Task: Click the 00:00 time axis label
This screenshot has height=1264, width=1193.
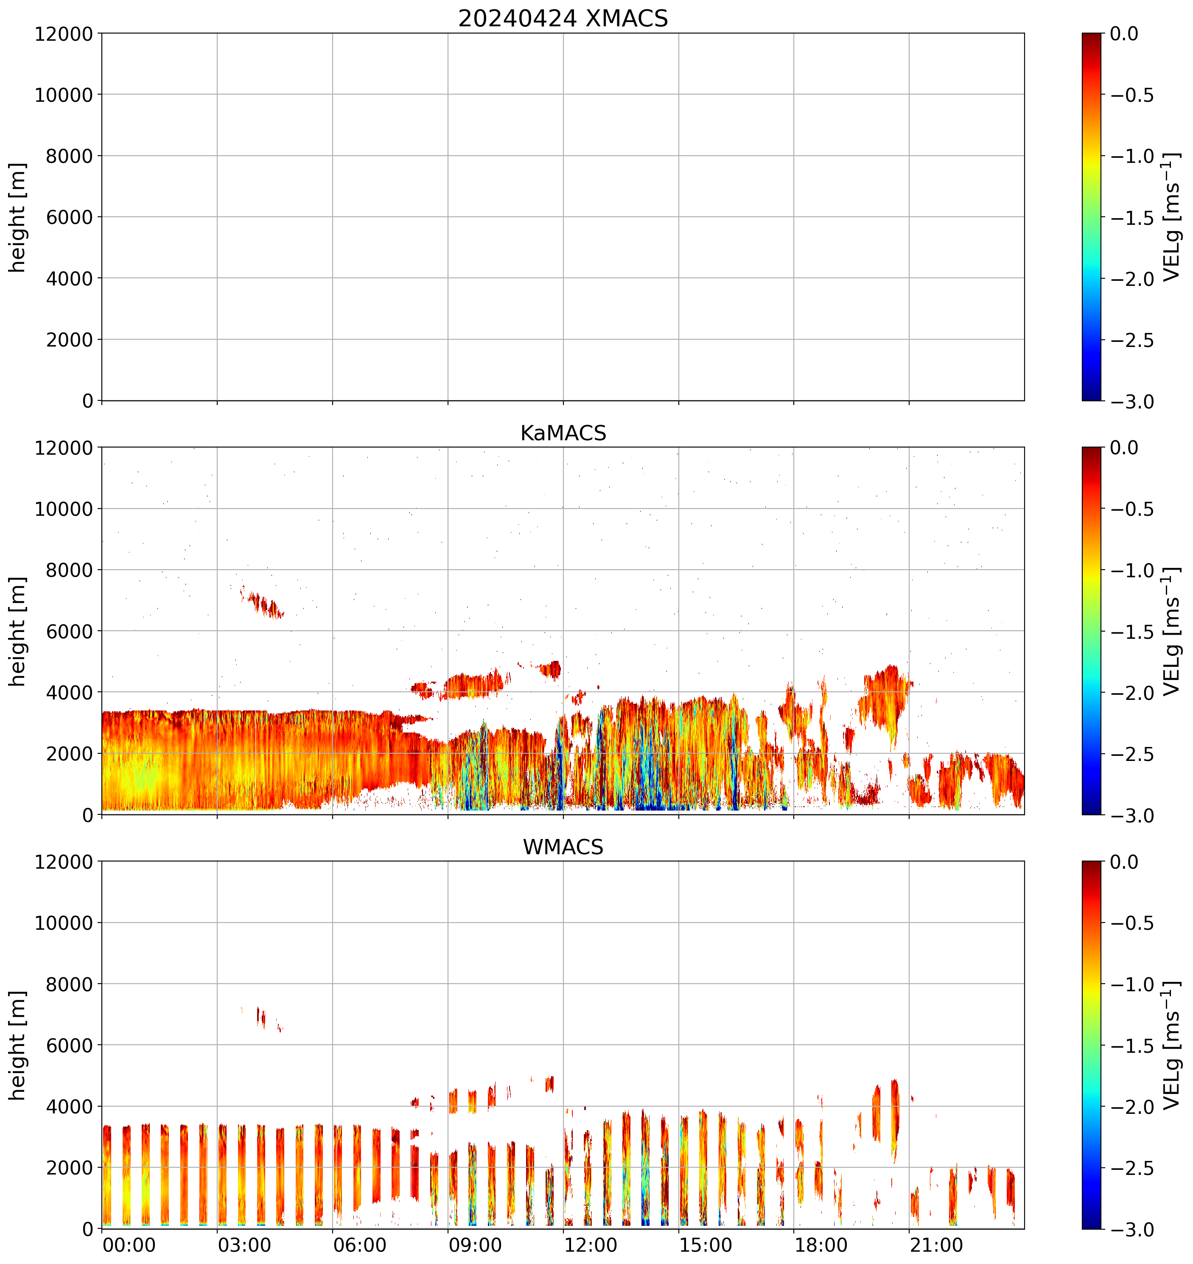Action: pyautogui.click(x=129, y=1245)
